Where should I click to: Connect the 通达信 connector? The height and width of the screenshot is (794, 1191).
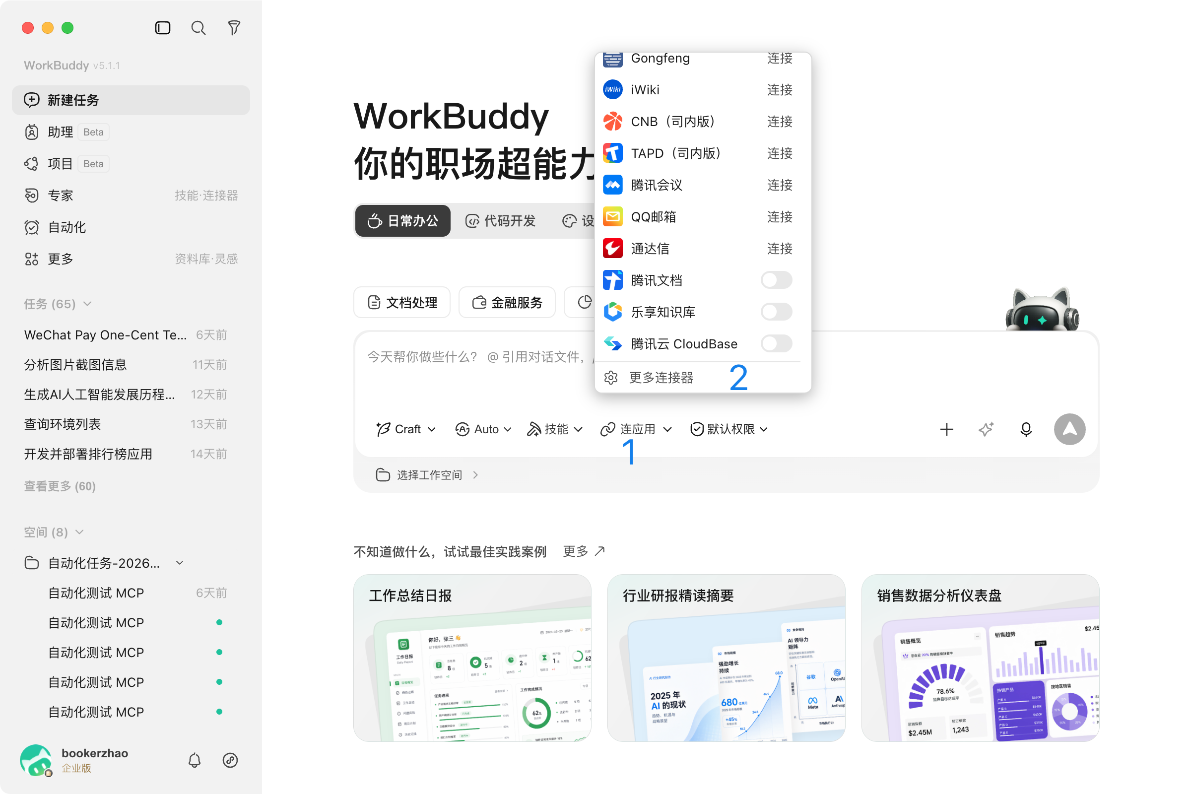[x=780, y=249]
